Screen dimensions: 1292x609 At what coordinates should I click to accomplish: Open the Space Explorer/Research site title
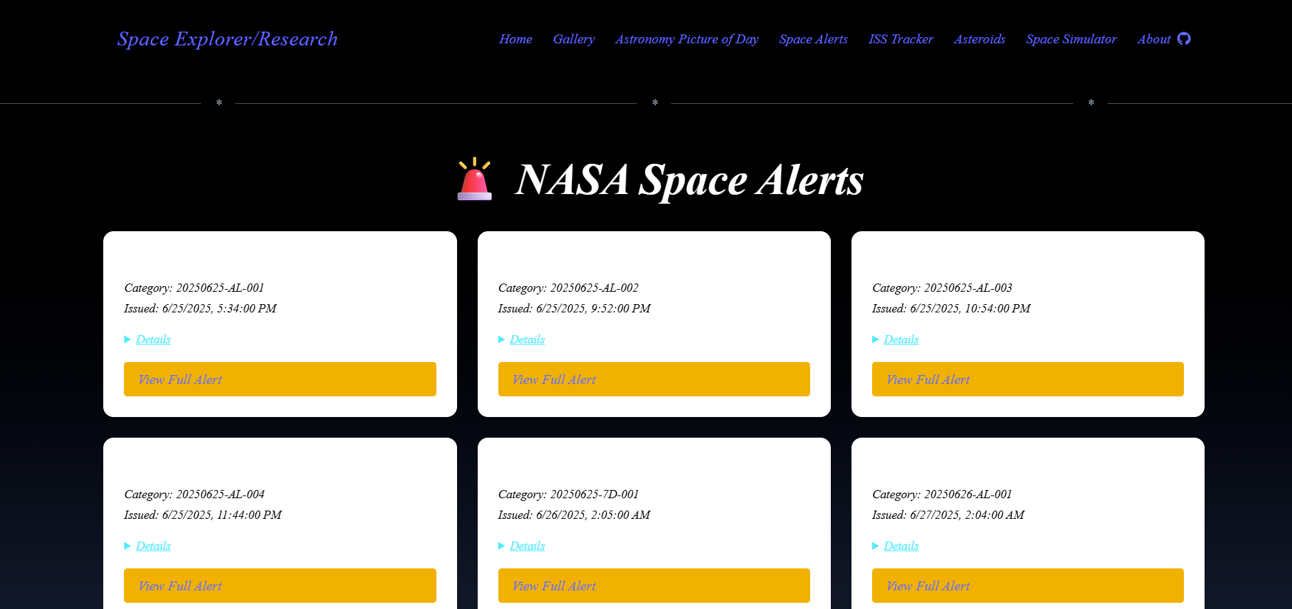[227, 39]
